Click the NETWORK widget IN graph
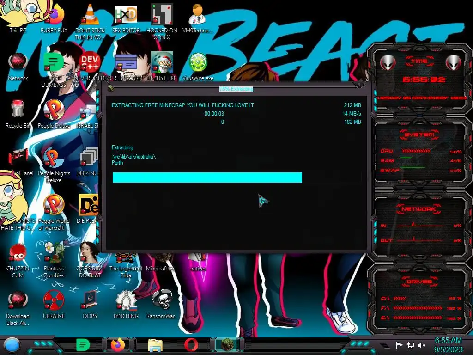473x355 pixels. [421, 225]
